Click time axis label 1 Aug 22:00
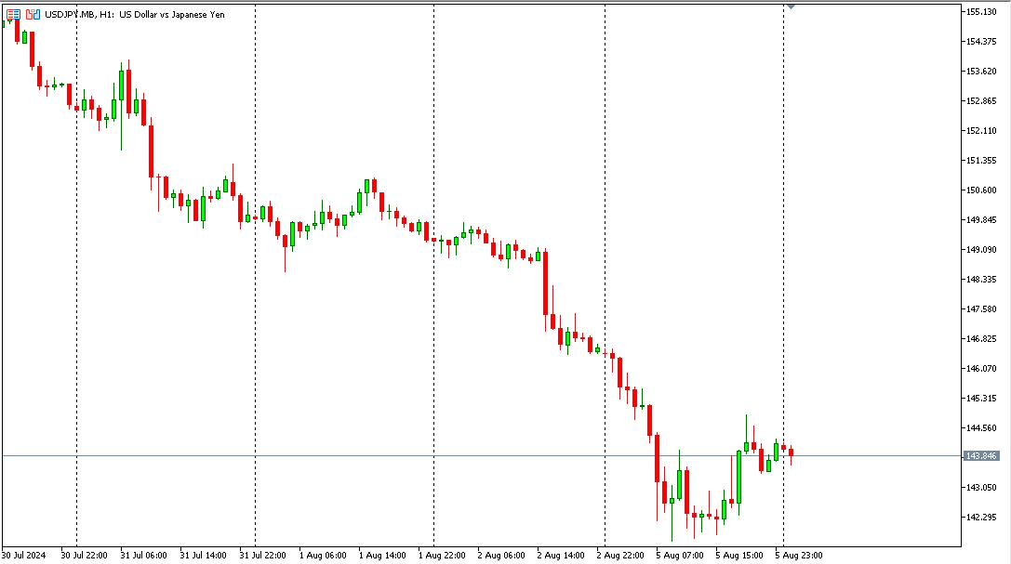The height and width of the screenshot is (564, 1011). point(442,555)
